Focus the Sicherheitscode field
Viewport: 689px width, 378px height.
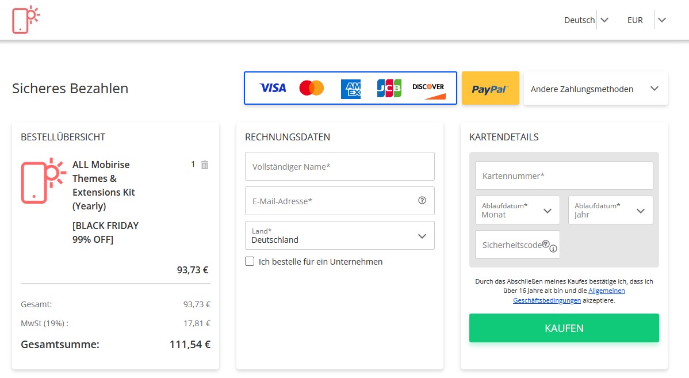(518, 245)
